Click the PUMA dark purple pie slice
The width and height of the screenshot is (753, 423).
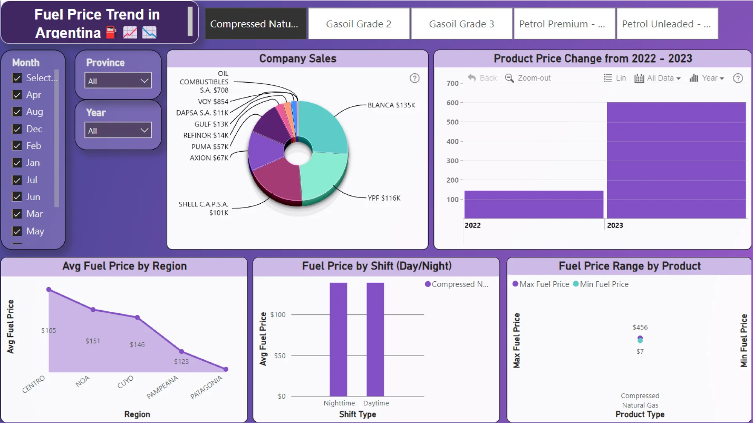click(x=273, y=125)
